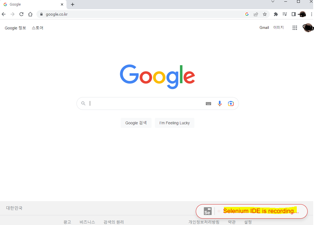Open the on-screen keyboard in the search bar
Screen dimensions: 314x225
[x=208, y=103]
